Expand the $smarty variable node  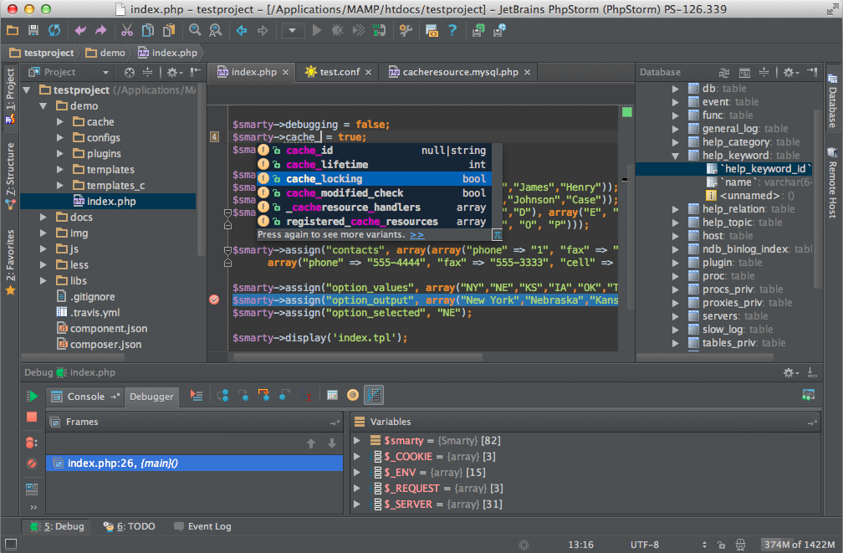pyautogui.click(x=357, y=440)
